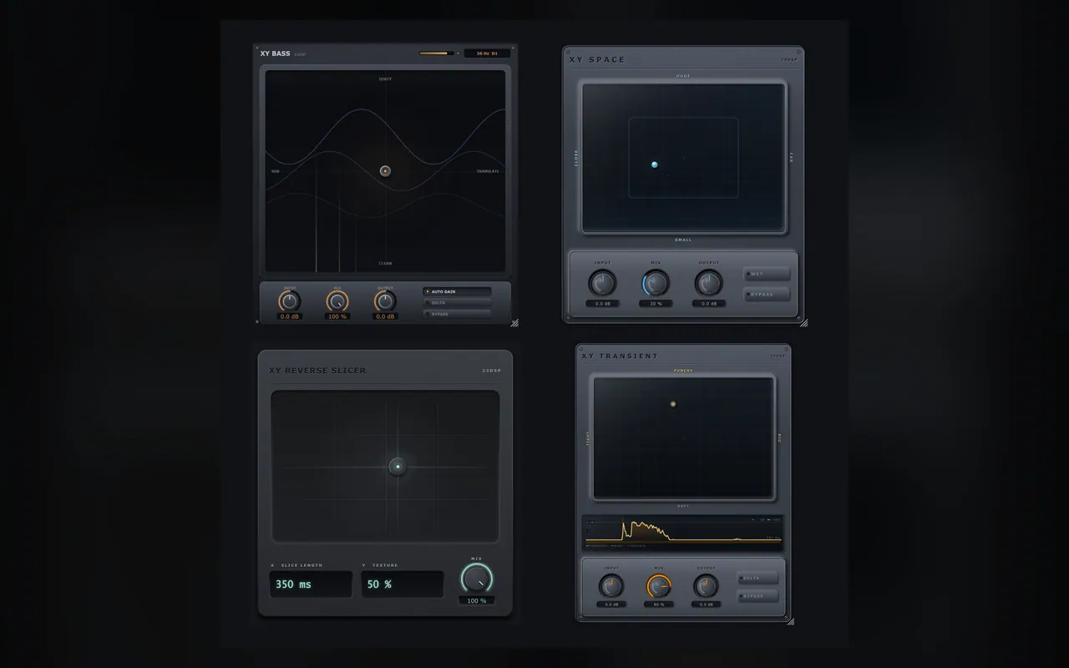Click XY Space 30 % mix value
This screenshot has width=1069, height=668.
pyautogui.click(x=656, y=304)
